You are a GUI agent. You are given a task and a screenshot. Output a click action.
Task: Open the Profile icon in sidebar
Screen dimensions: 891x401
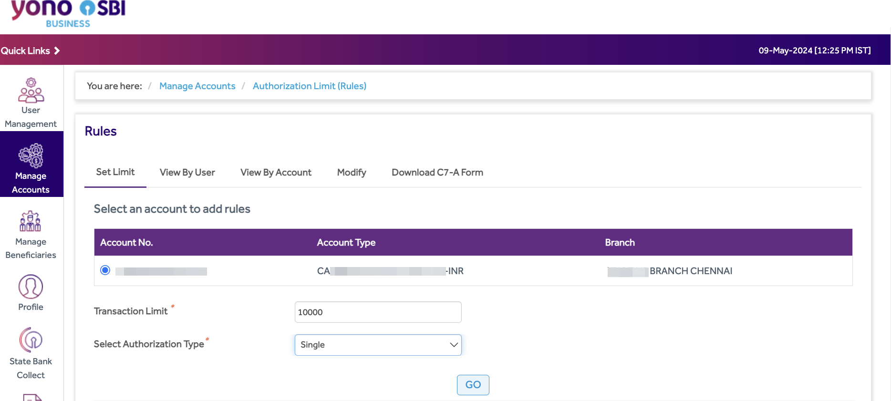(x=31, y=287)
